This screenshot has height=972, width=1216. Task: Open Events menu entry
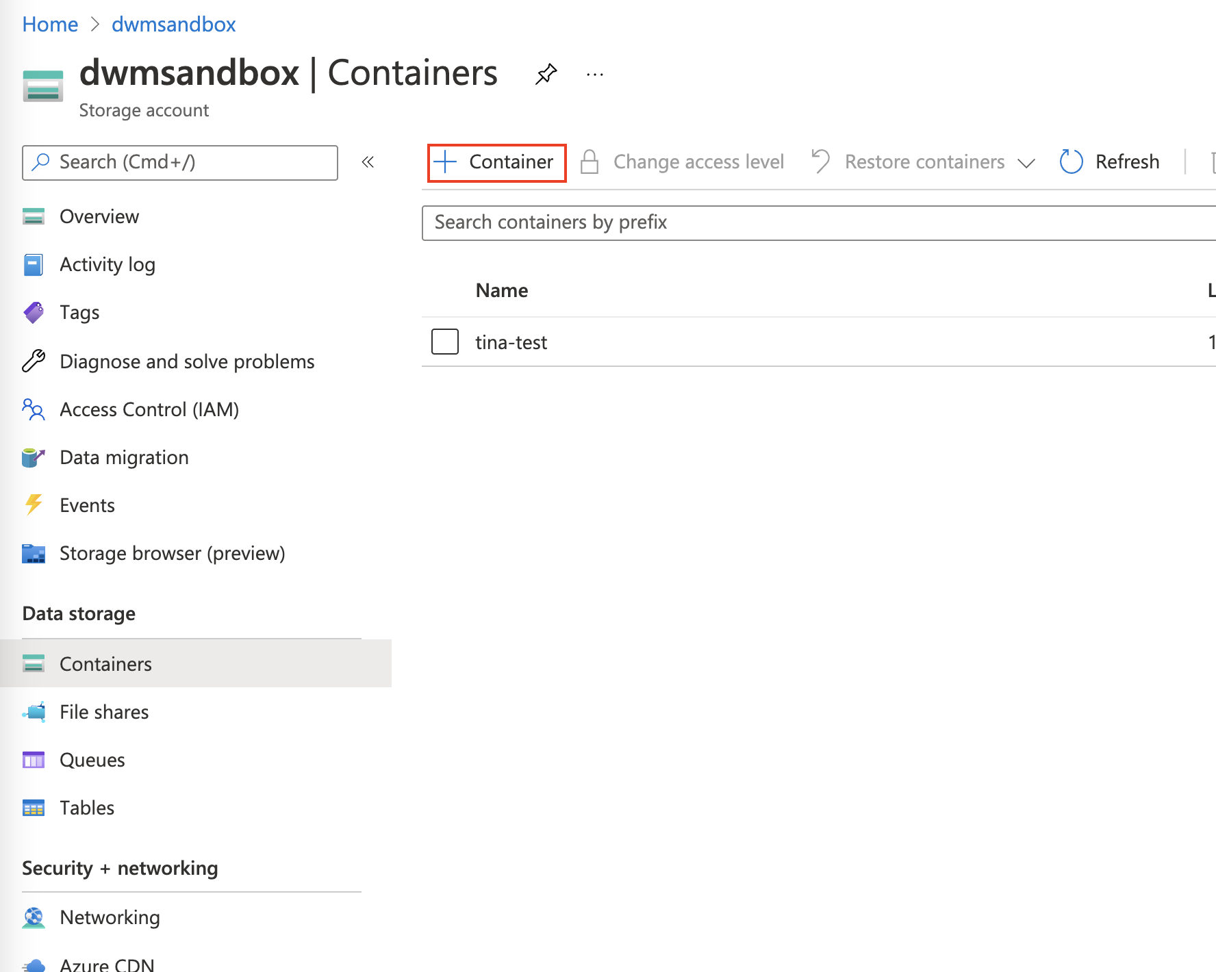(87, 505)
